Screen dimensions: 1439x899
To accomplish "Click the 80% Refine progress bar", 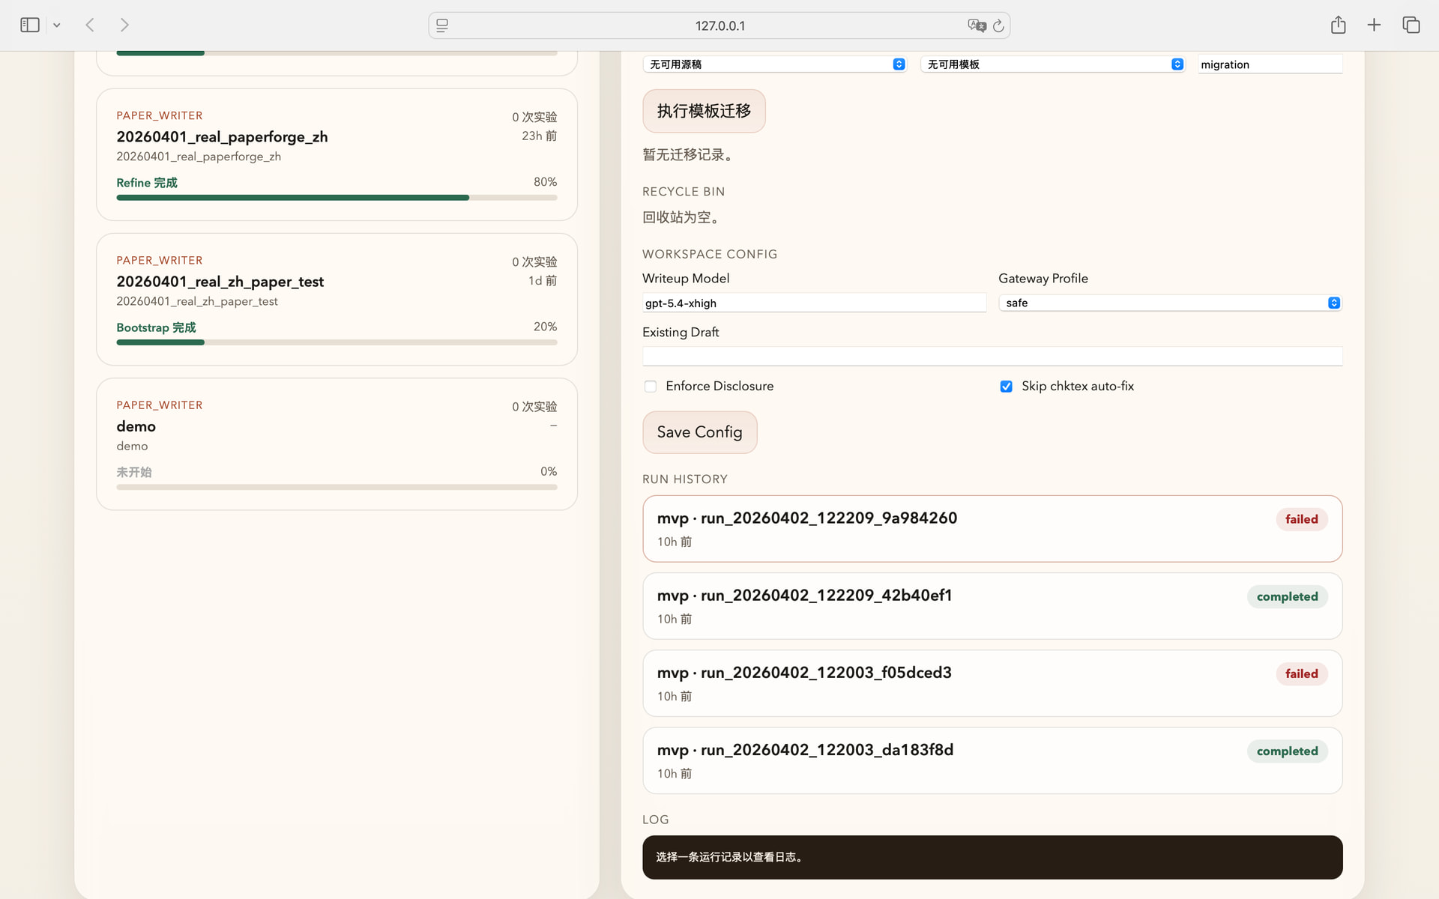I will click(337, 198).
